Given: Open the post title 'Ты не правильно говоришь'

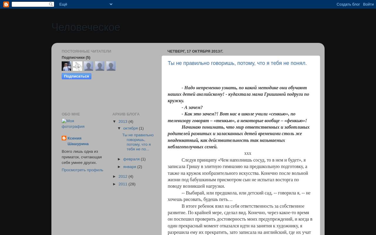Looking at the screenshot, I should pyautogui.click(x=237, y=63).
